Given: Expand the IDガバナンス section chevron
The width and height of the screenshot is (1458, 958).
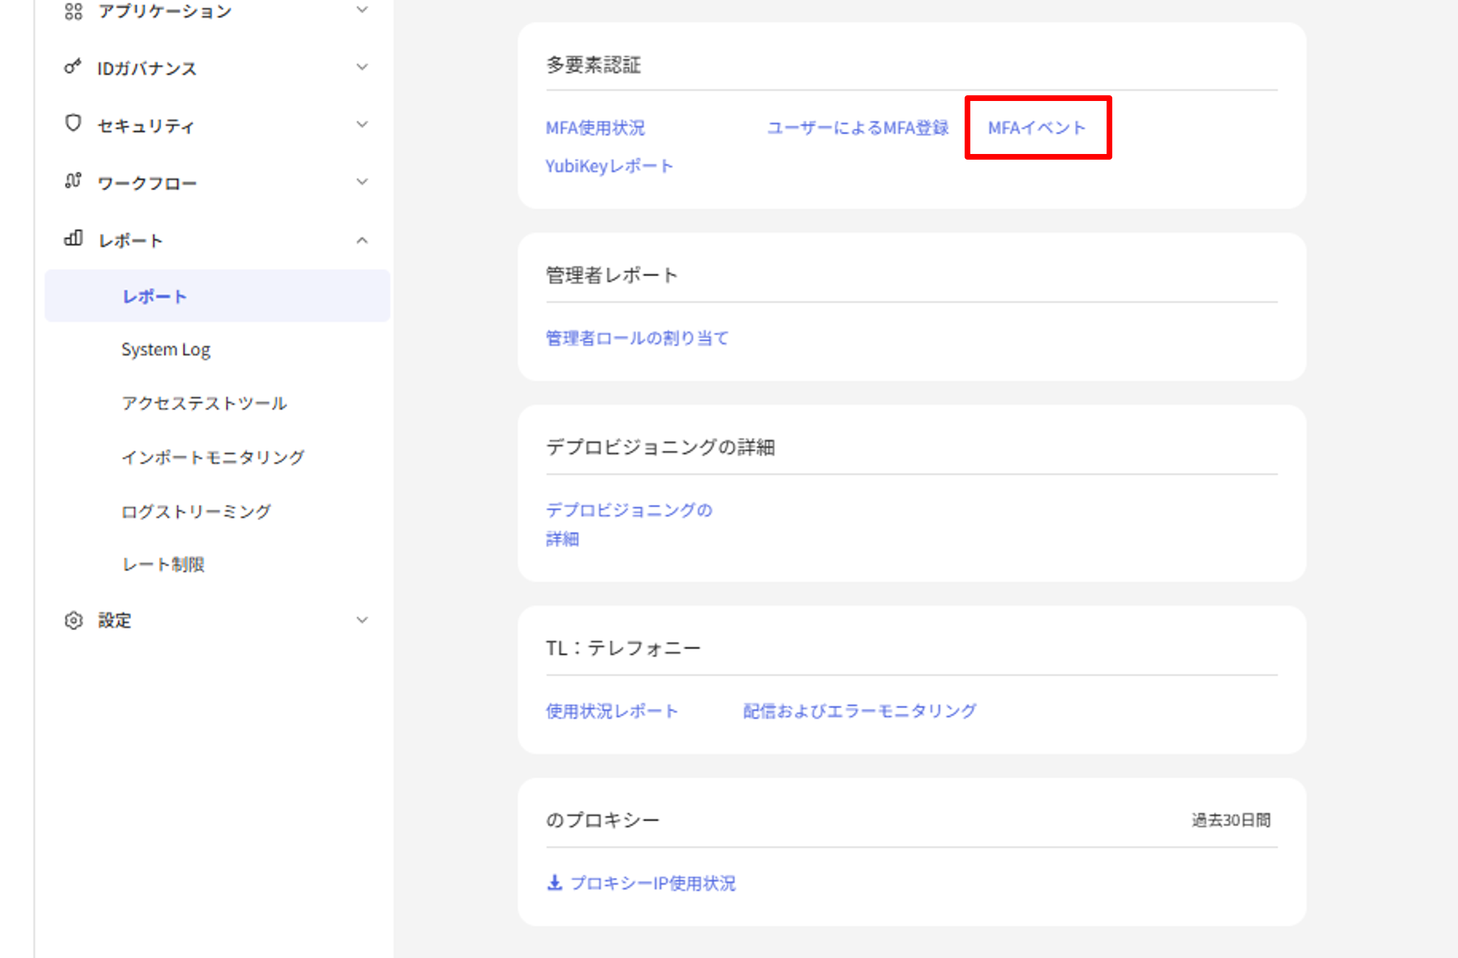Looking at the screenshot, I should pos(362,67).
